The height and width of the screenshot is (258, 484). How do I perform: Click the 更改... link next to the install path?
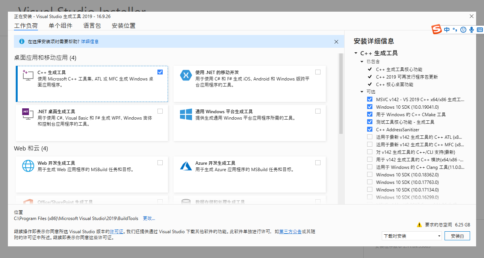149,219
